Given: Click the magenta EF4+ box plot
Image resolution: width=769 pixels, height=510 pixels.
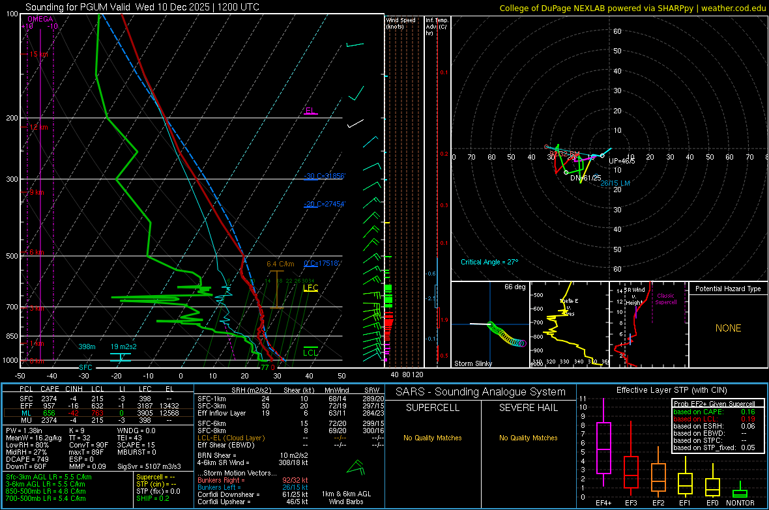Looking at the screenshot, I should click(603, 442).
